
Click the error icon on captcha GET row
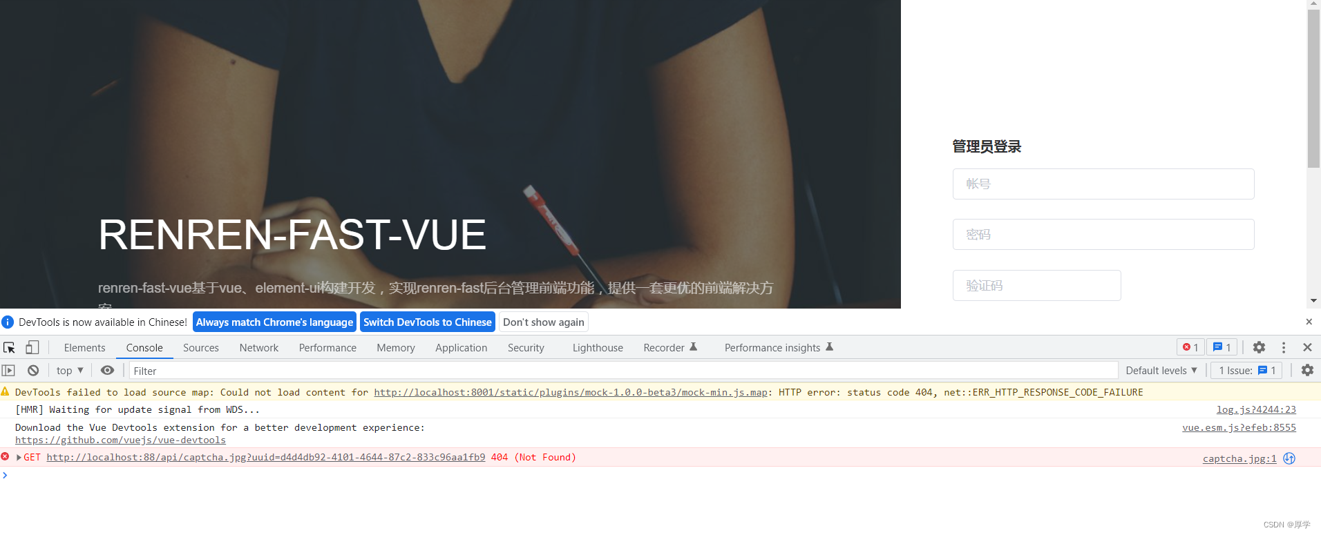[5, 457]
